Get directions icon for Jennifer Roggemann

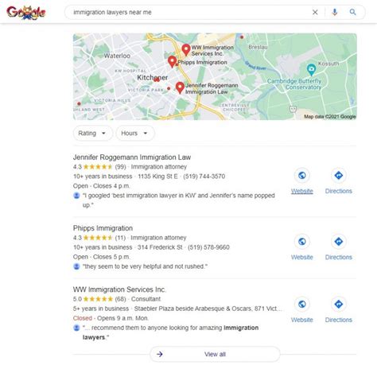[339, 175]
